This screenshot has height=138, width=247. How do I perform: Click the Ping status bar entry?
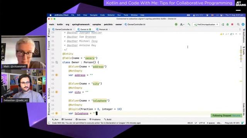pyautogui.click(x=232, y=123)
